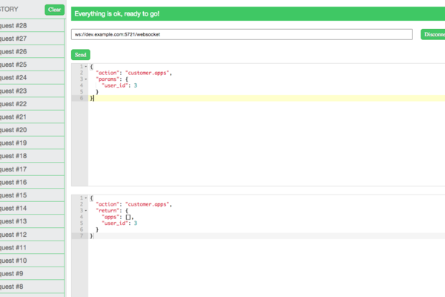Screen dimensions: 445x297
Task: Open history Request #16
Action: pos(32,183)
